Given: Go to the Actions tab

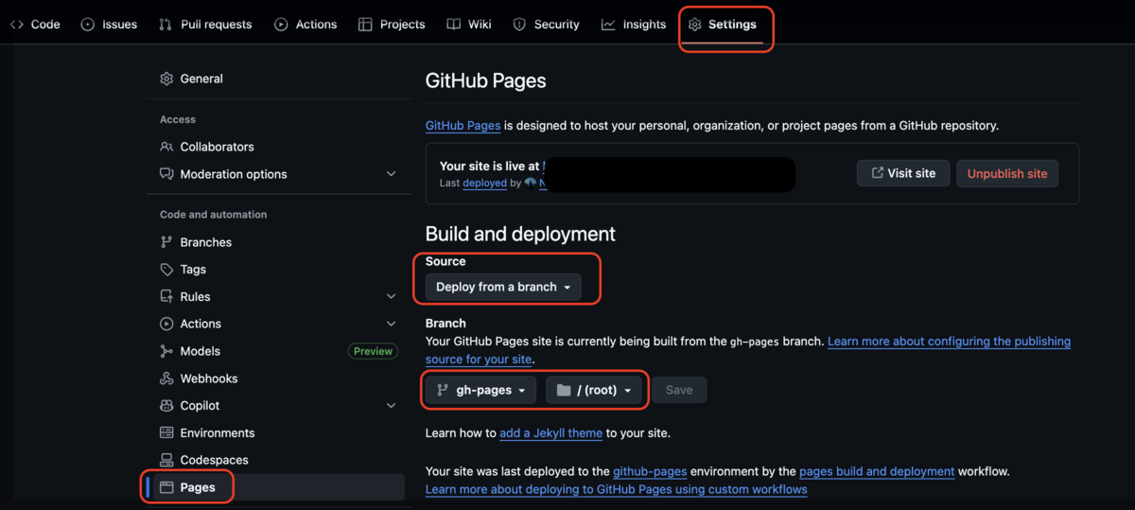Looking at the screenshot, I should (x=306, y=25).
